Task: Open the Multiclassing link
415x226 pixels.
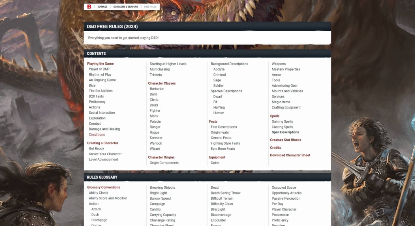Action: (x=160, y=69)
